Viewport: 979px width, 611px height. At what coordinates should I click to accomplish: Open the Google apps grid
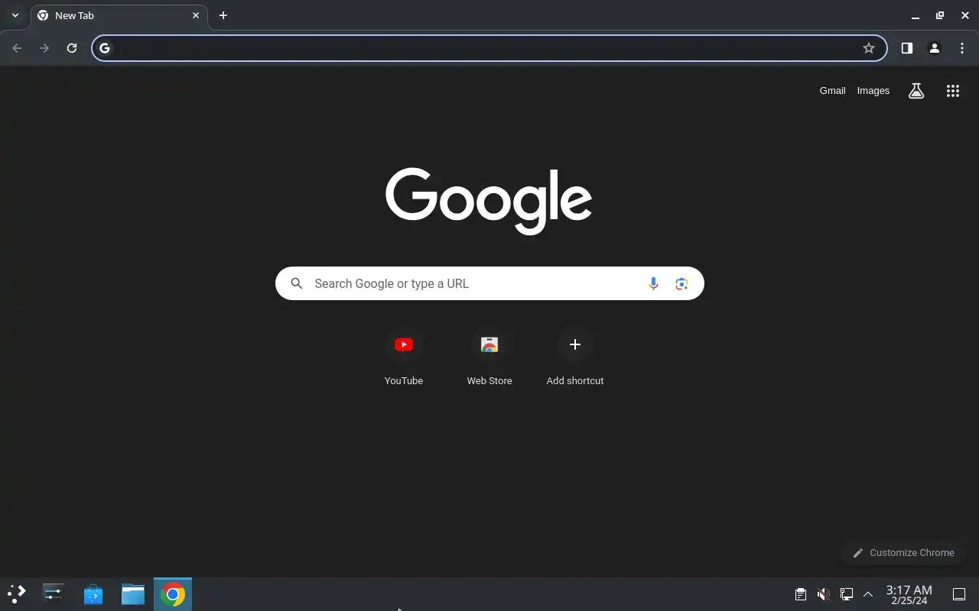click(x=953, y=91)
